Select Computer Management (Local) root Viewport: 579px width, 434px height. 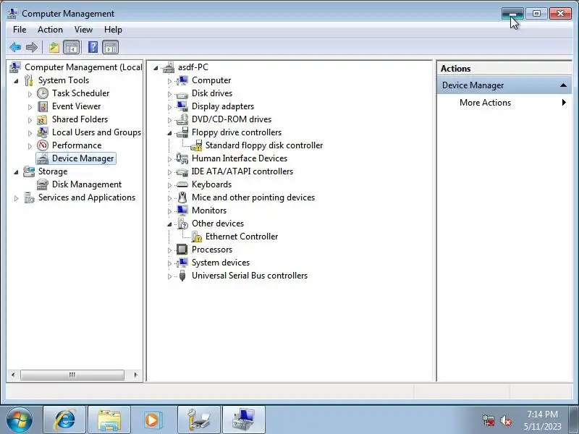pyautogui.click(x=83, y=67)
